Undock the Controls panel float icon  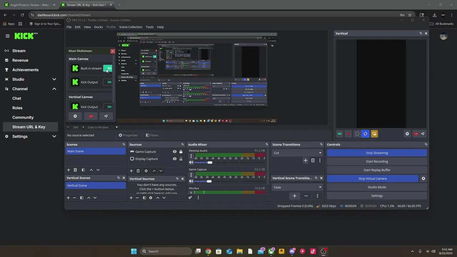coord(426,145)
